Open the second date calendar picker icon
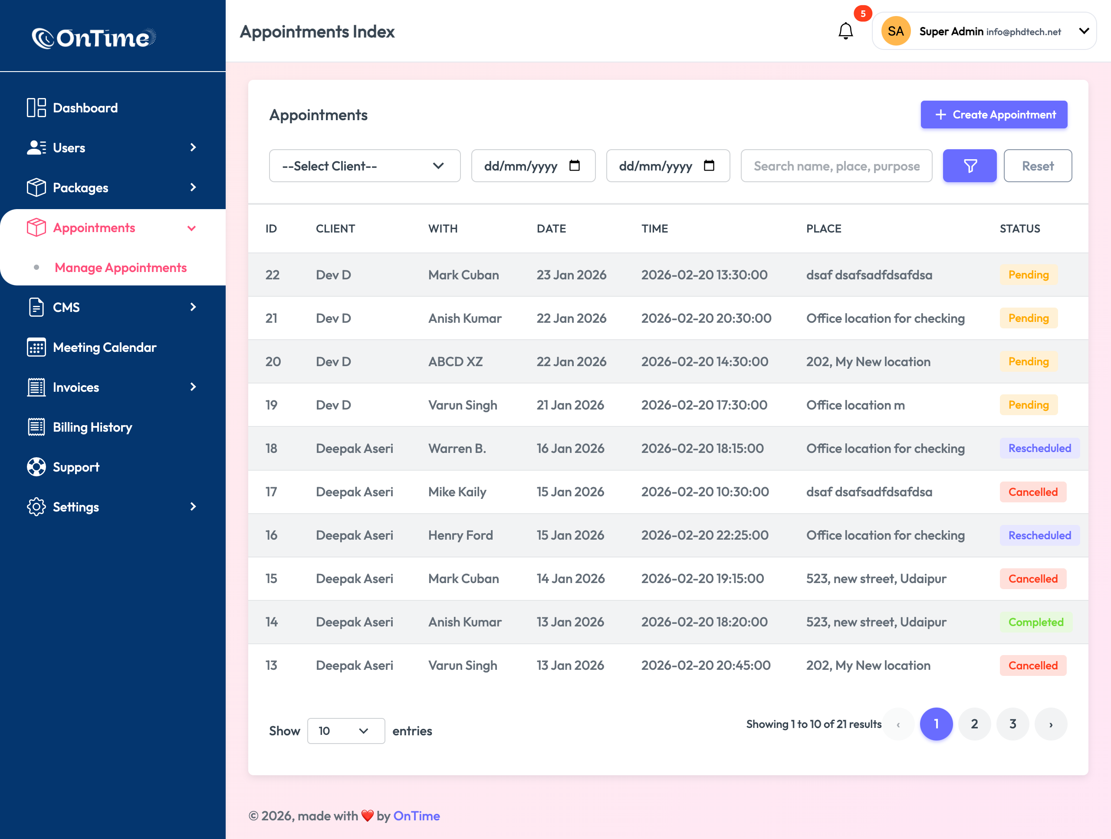This screenshot has height=839, width=1111. 709,166
